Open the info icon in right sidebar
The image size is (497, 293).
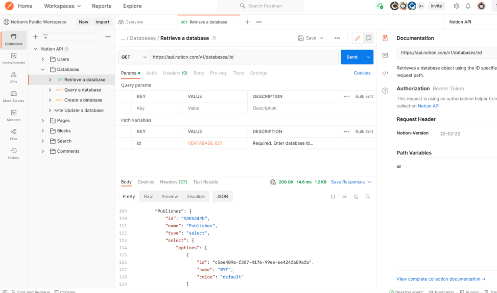385,91
